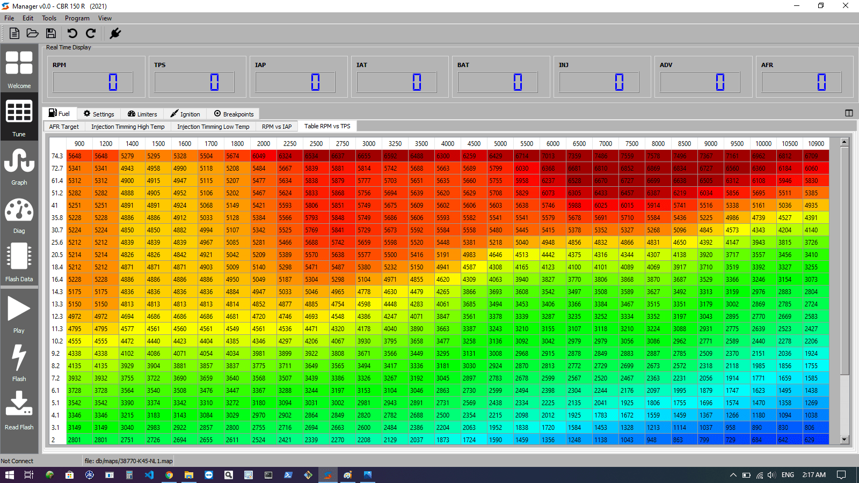Click the Play sidebar icon
This screenshot has width=859, height=483.
coord(19,314)
